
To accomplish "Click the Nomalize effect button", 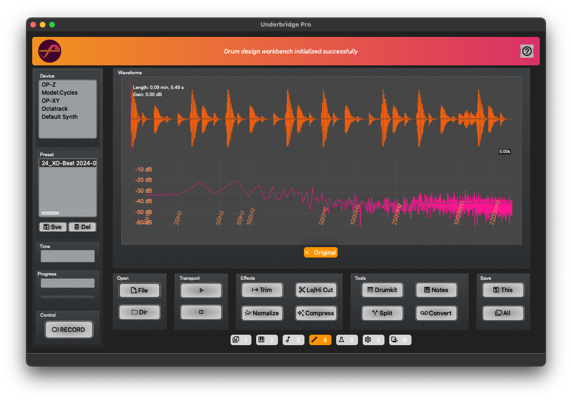I will (x=262, y=313).
